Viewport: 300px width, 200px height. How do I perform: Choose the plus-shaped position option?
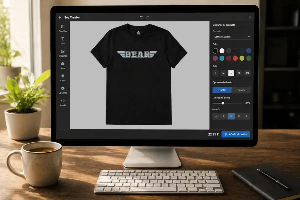pos(216,116)
